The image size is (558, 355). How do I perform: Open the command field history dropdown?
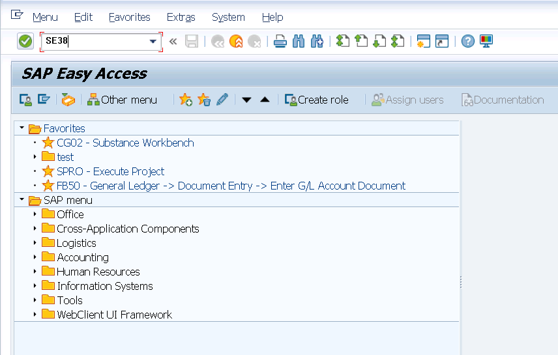click(x=153, y=41)
